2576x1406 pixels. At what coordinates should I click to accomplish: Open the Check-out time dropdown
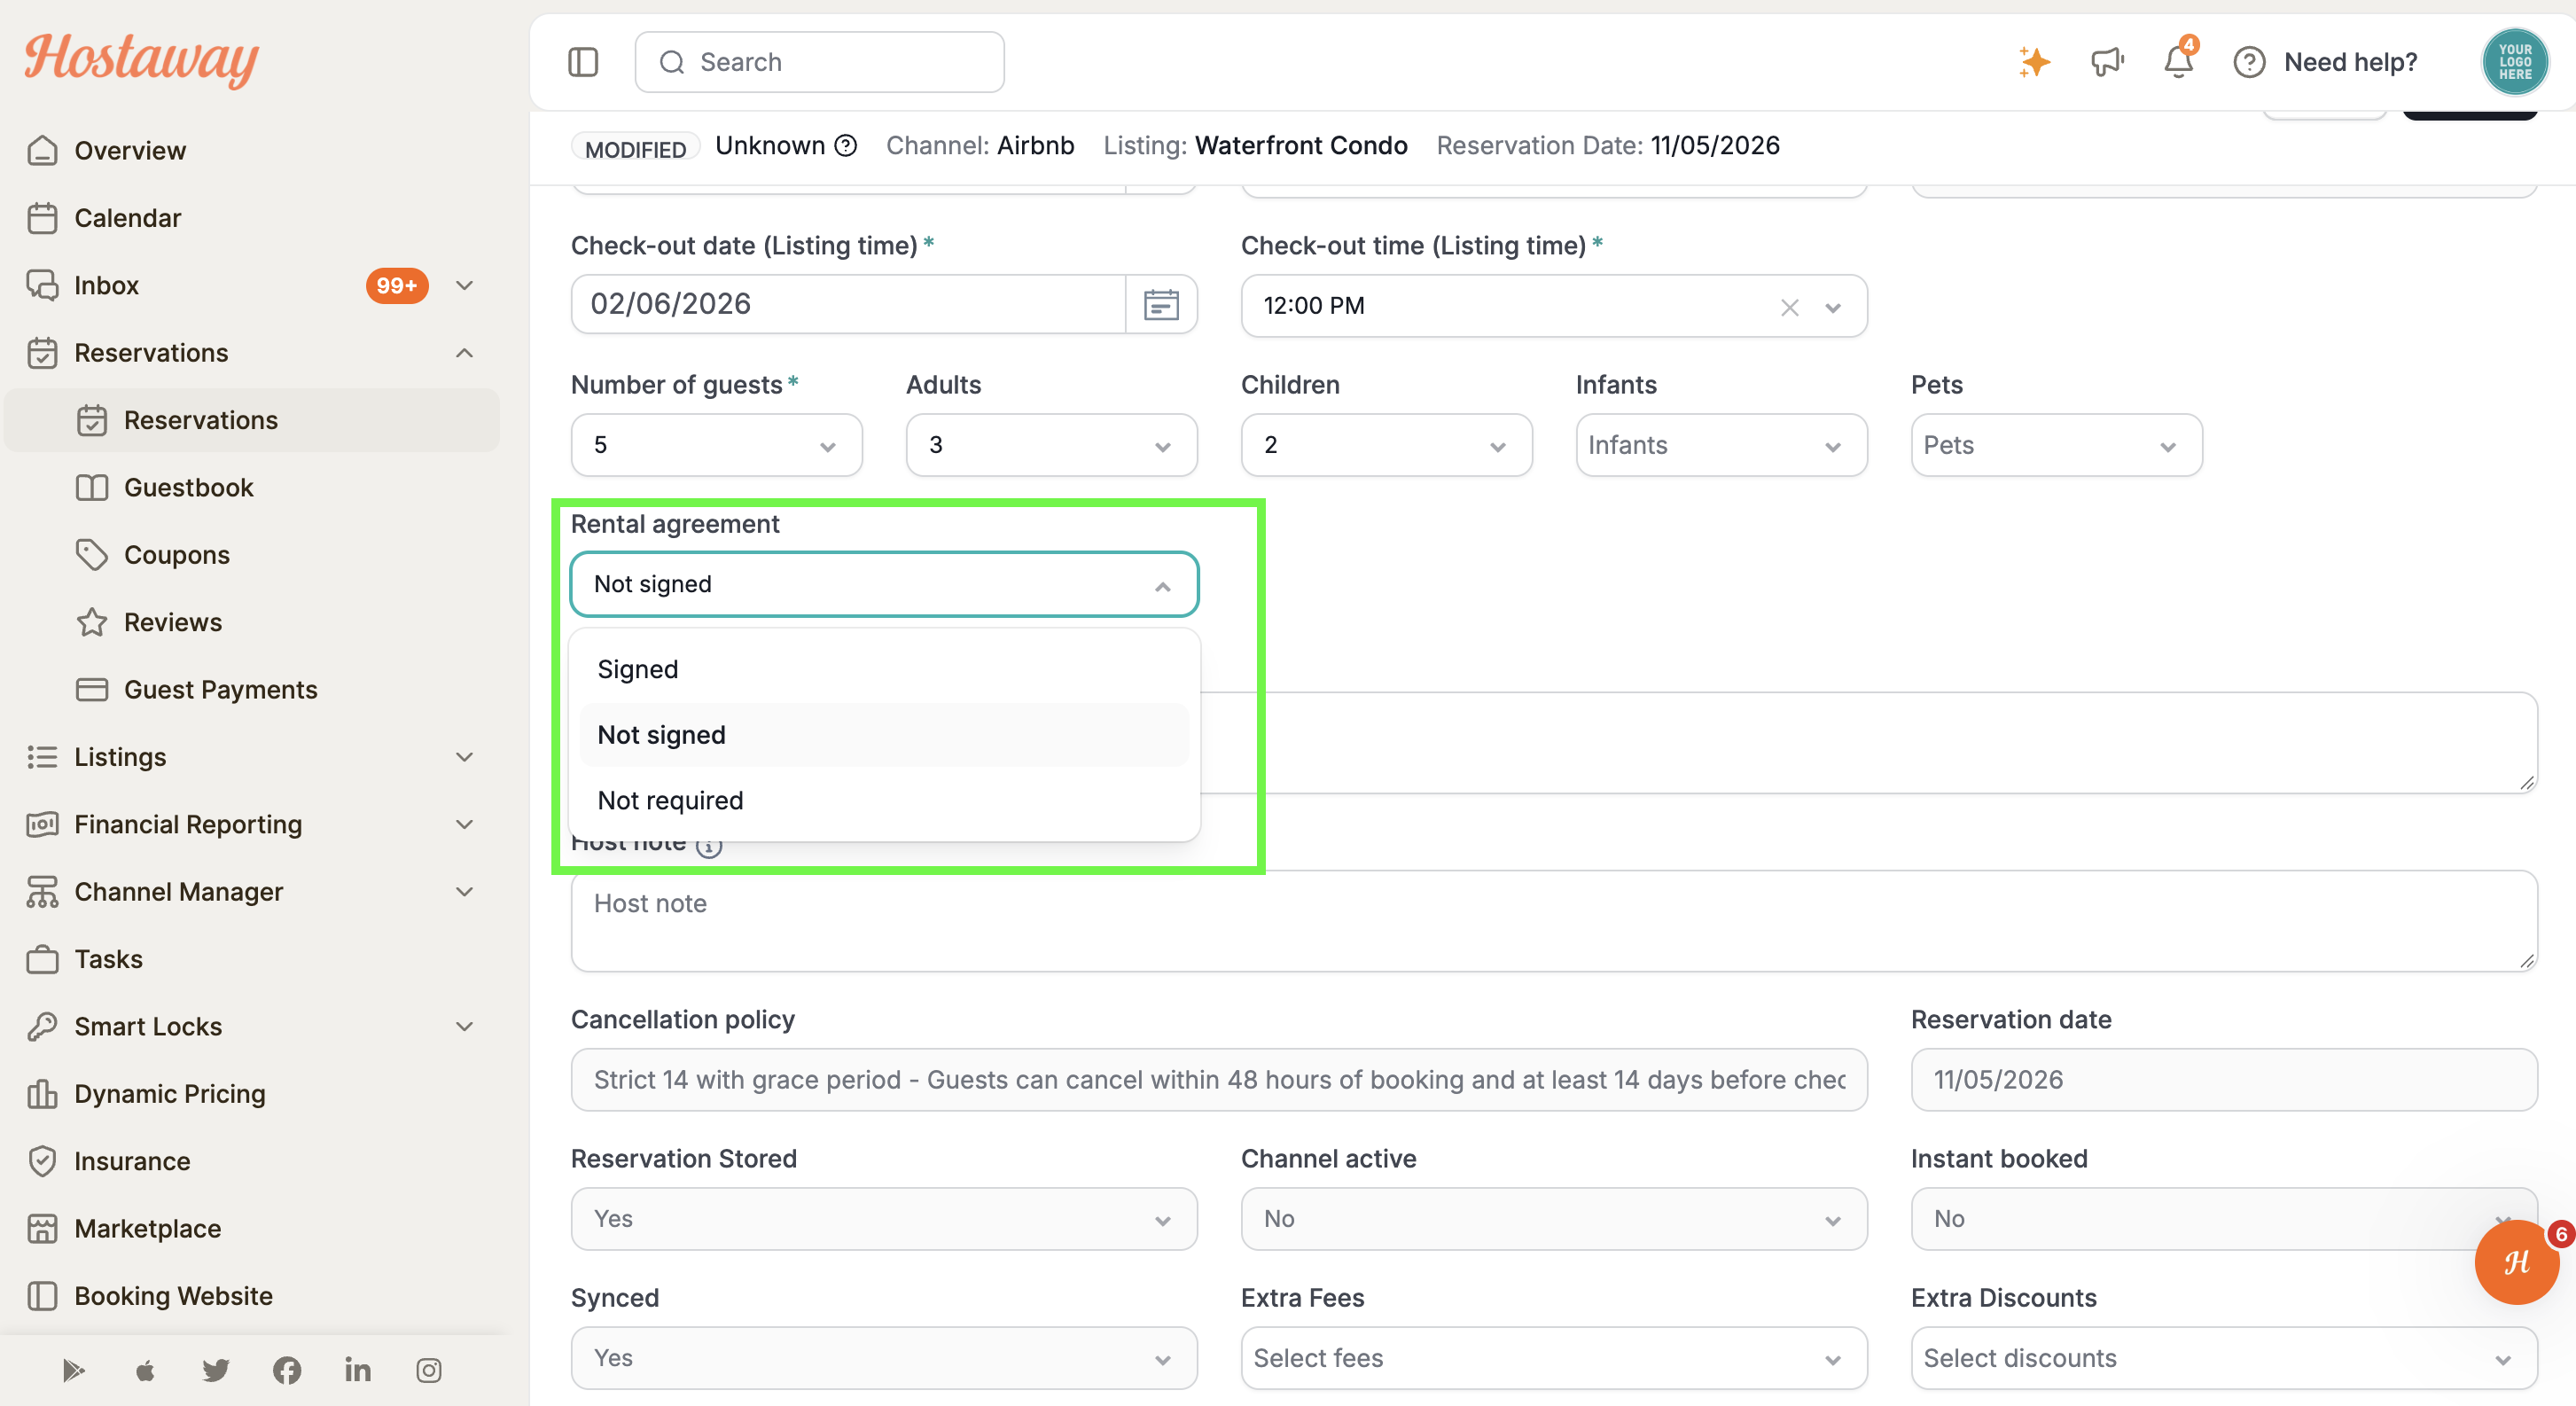[1832, 307]
